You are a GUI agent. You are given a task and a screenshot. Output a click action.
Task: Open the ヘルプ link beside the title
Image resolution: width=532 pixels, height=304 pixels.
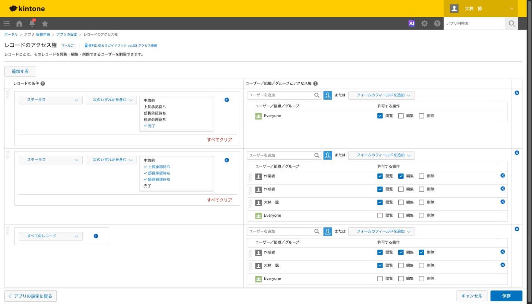click(68, 46)
